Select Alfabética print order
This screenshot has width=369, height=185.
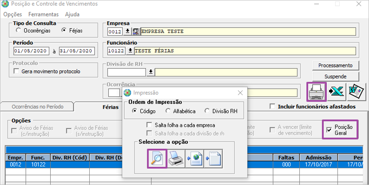pyautogui.click(x=168, y=111)
